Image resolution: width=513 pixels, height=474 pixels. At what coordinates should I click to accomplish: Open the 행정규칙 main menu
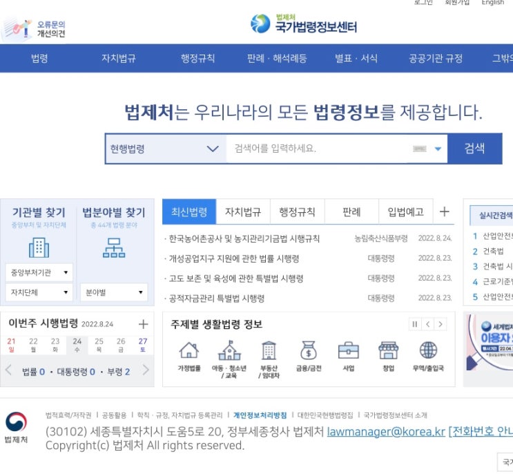click(x=197, y=58)
